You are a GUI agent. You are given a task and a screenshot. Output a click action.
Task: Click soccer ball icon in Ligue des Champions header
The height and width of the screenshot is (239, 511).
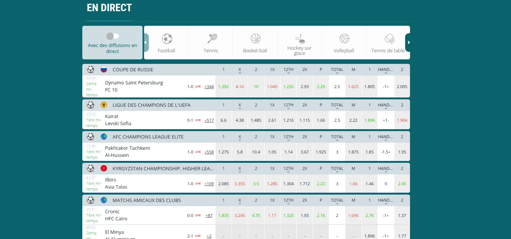91,105
